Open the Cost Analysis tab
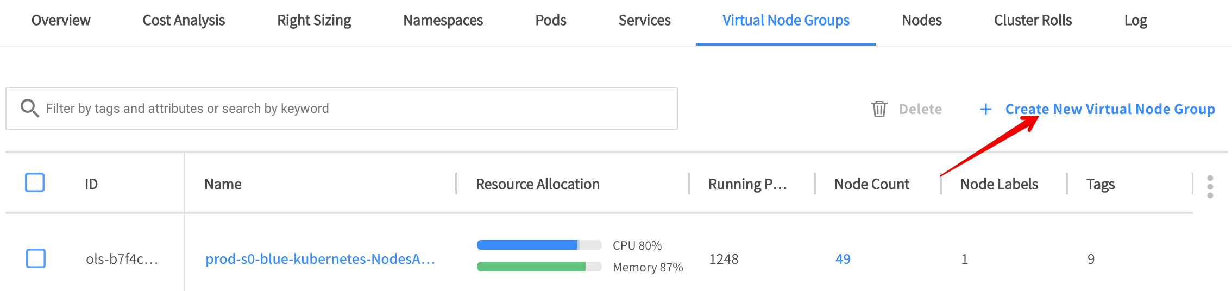 point(184,21)
